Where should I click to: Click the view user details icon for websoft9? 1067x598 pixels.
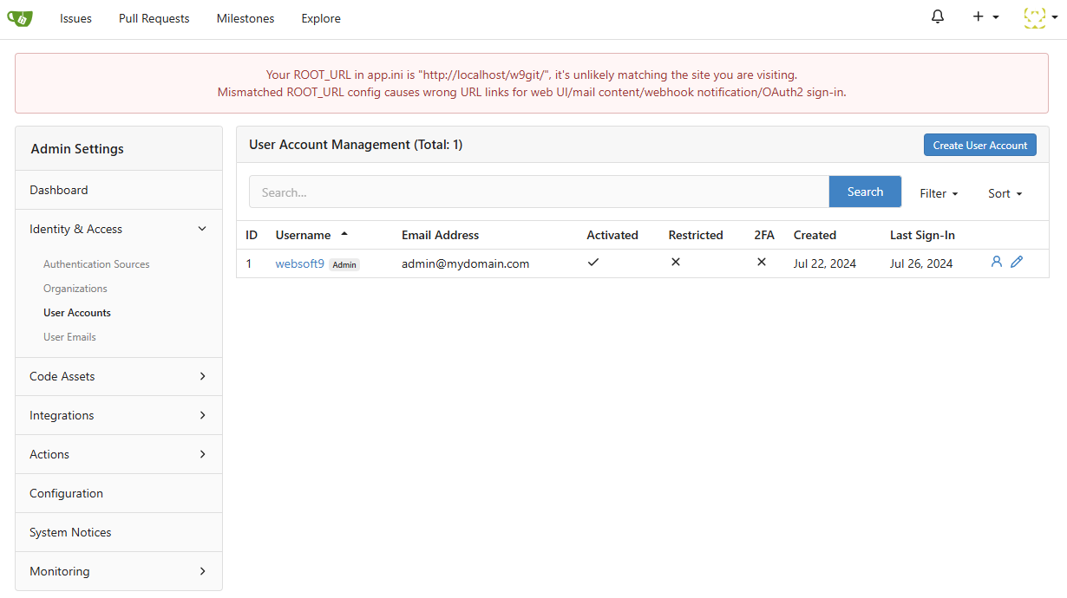(x=996, y=262)
